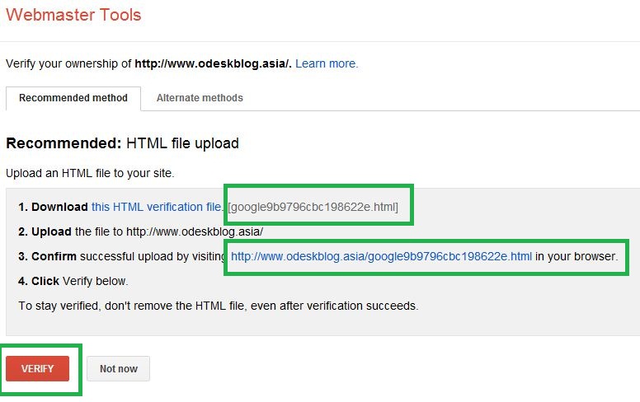Click the red VERIFY button
This screenshot has height=402, width=640.
[38, 368]
